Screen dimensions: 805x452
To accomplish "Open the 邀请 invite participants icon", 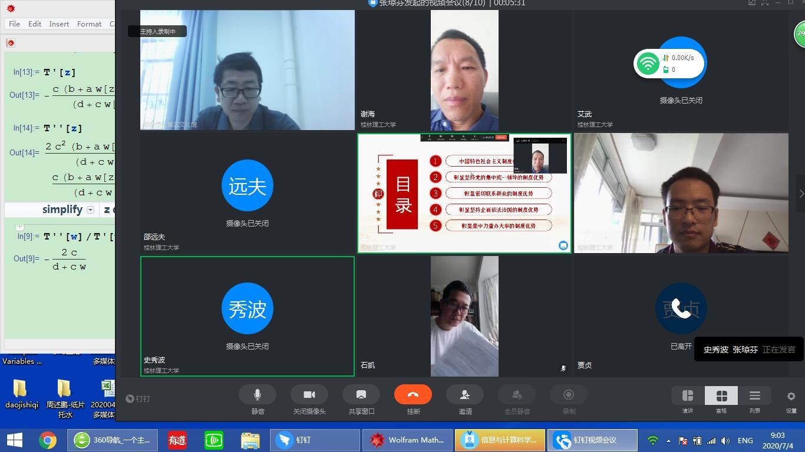I will 465,395.
